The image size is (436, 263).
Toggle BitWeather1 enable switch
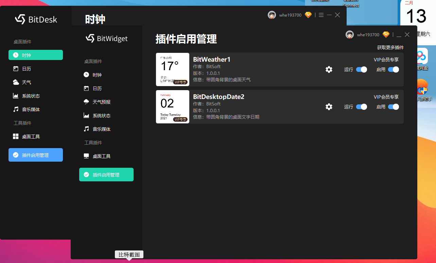tap(393, 69)
